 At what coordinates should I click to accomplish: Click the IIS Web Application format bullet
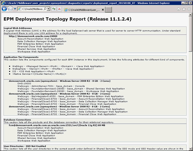(34, 71)
